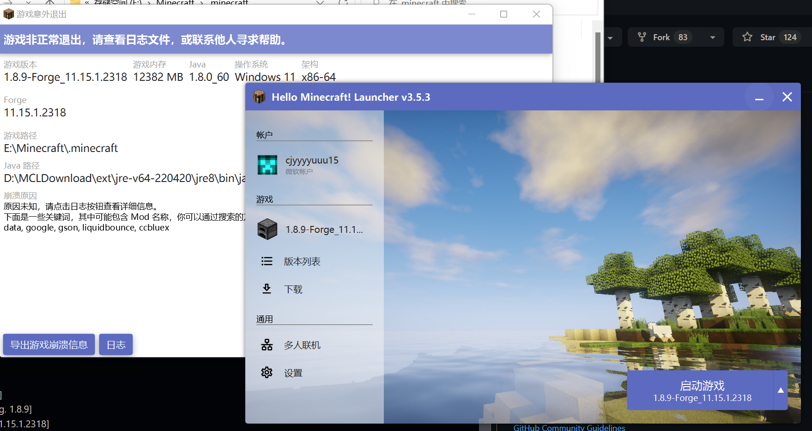
Task: Open the 日志 log viewer
Action: coord(115,344)
